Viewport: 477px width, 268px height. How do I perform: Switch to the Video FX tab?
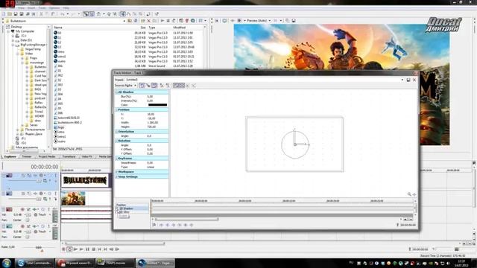click(87, 156)
